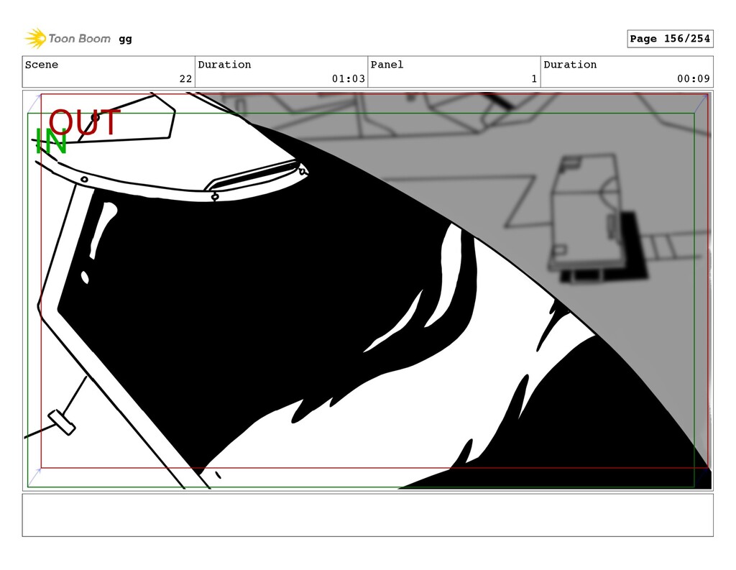This screenshot has height=570, width=736.
Task: Click the red 'OUT' camera label
Action: tap(85, 122)
